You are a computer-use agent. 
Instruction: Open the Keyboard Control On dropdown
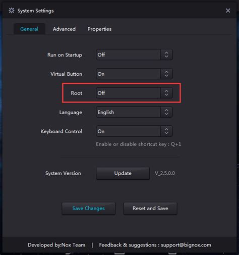134,131
